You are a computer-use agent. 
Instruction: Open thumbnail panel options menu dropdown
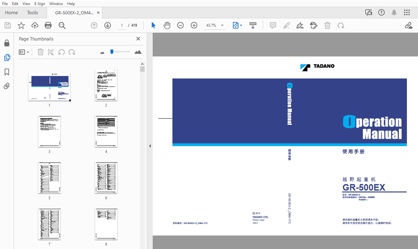[x=24, y=52]
